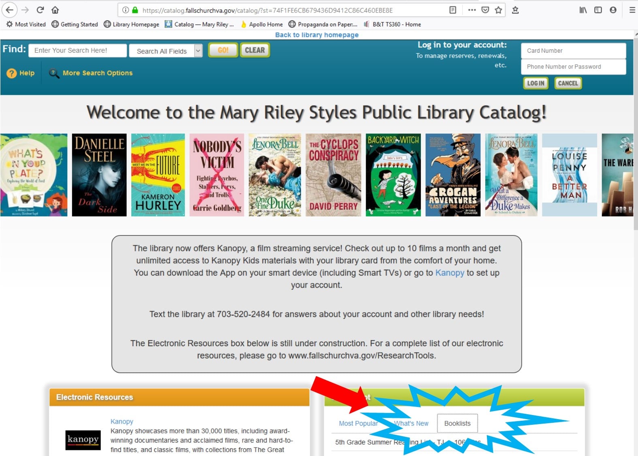Image resolution: width=638 pixels, height=456 pixels.
Task: Open the Firefox hamburger menu
Action: (632, 10)
